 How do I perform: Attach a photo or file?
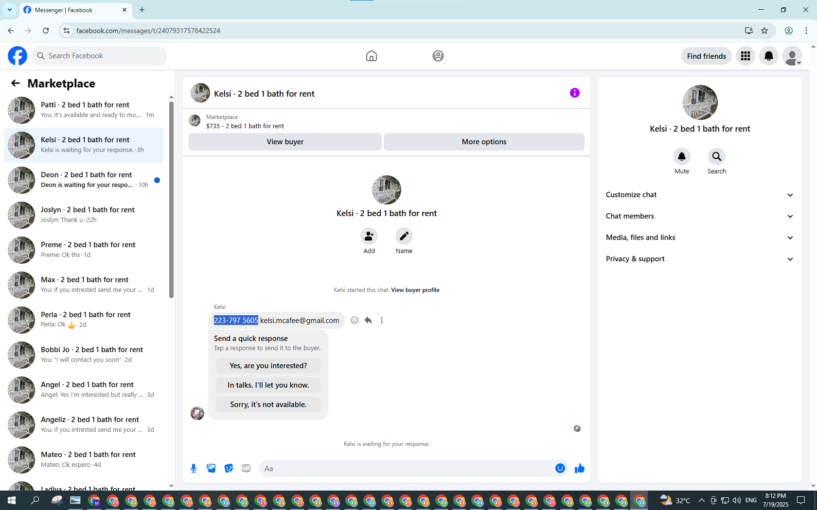point(211,468)
